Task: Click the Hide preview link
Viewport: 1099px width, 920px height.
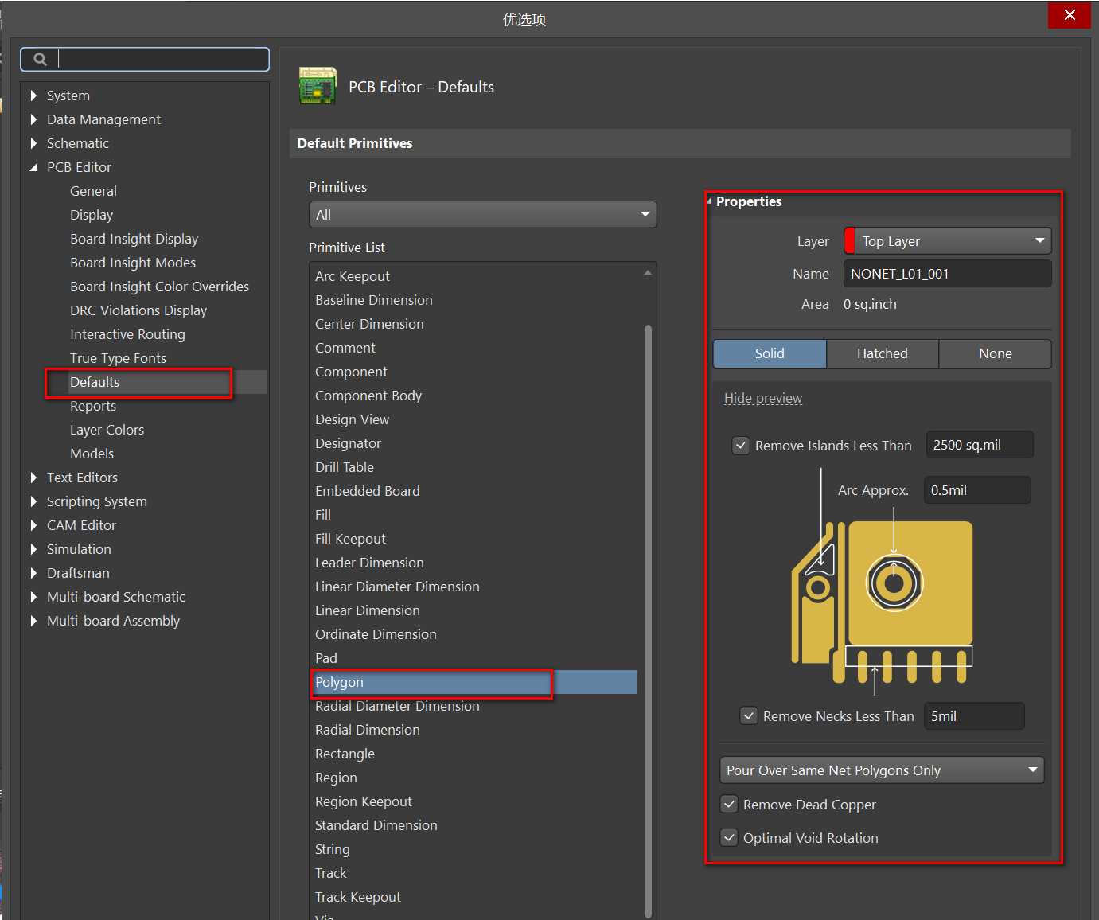Action: [762, 398]
